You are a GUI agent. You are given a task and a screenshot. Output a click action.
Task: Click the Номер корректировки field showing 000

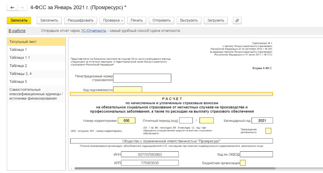pyautogui.click(x=127, y=121)
